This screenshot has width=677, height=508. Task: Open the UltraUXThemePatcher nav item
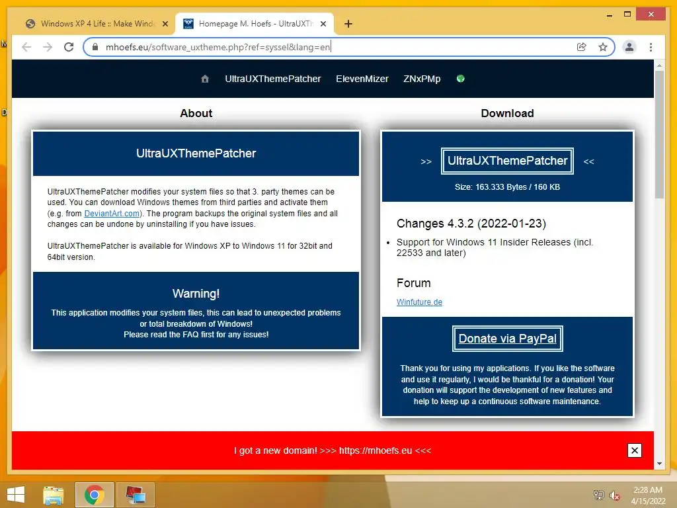point(273,79)
